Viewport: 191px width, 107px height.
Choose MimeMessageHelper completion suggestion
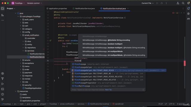pyautogui.click(x=108, y=67)
